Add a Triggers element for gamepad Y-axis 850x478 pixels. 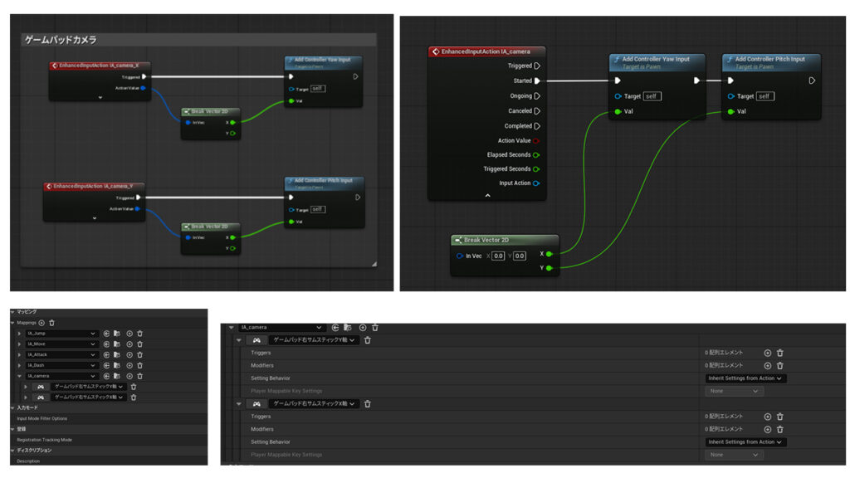767,353
